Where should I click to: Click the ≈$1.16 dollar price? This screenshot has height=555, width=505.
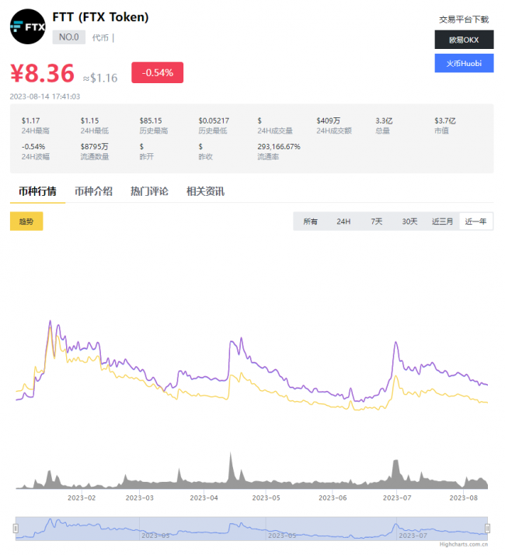100,78
